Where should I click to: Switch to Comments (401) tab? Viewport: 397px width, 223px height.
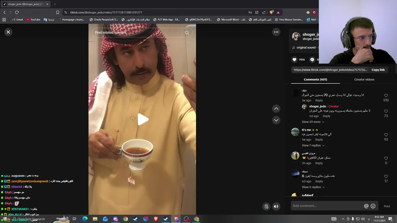315,80
